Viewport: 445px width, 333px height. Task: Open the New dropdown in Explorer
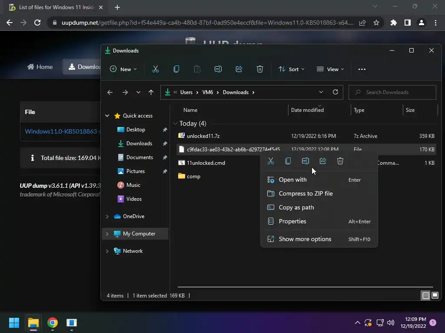coord(123,69)
